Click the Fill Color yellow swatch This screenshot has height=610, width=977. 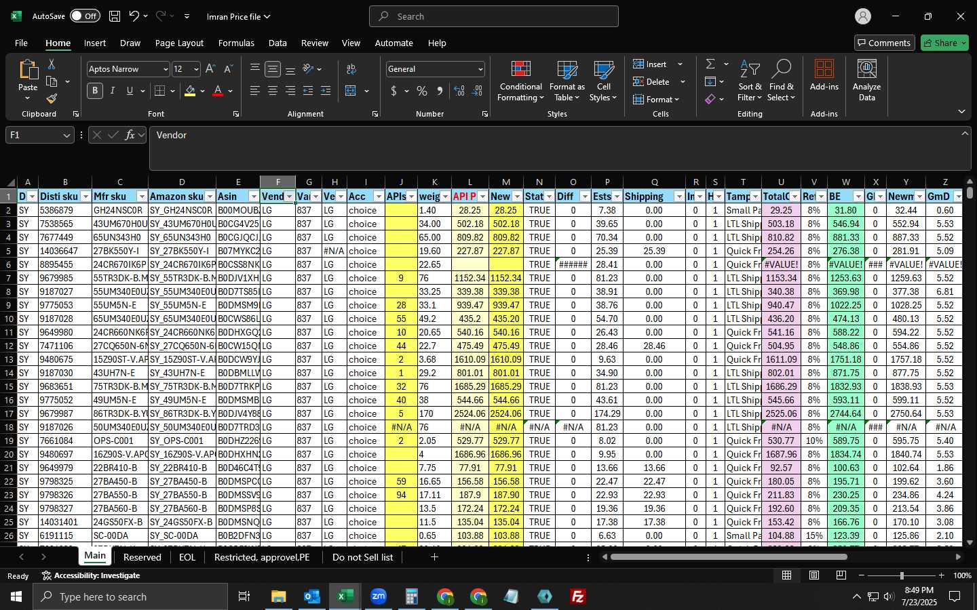click(x=190, y=91)
